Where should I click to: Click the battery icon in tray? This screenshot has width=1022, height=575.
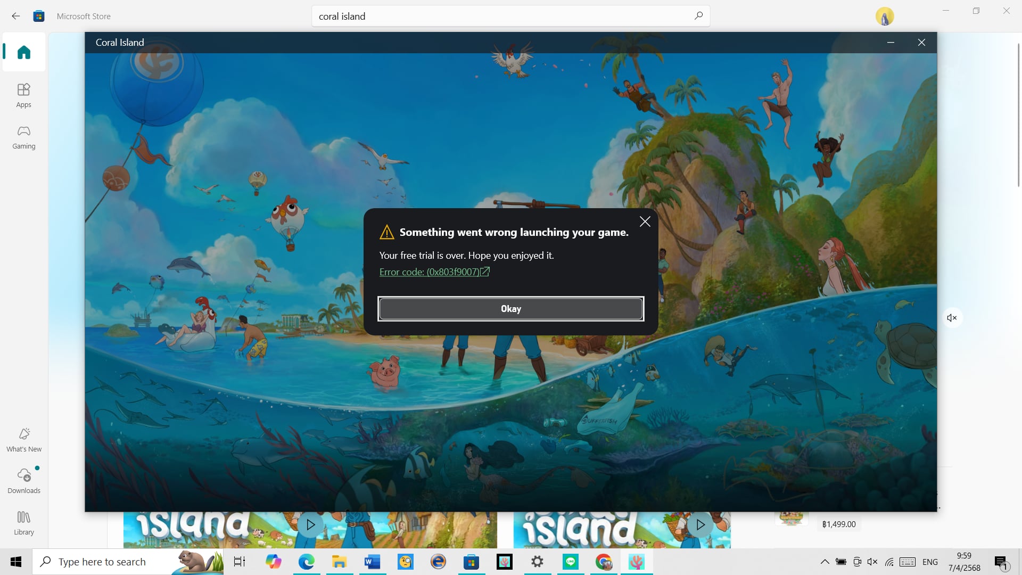point(841,562)
